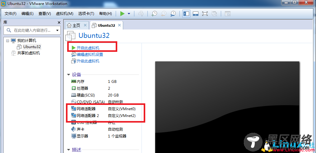
Task: Collapse the 设备 section
Action: tap(69, 74)
